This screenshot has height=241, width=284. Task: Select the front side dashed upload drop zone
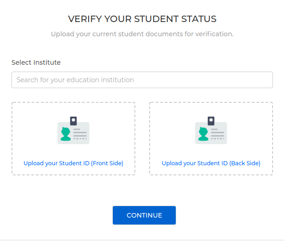tap(73, 139)
